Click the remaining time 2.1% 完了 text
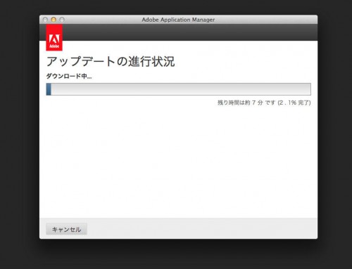The width and height of the screenshot is (352, 269). 264,103
